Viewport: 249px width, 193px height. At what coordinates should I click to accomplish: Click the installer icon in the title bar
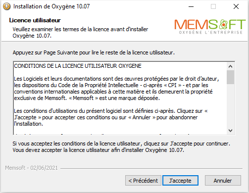coord(7,6)
